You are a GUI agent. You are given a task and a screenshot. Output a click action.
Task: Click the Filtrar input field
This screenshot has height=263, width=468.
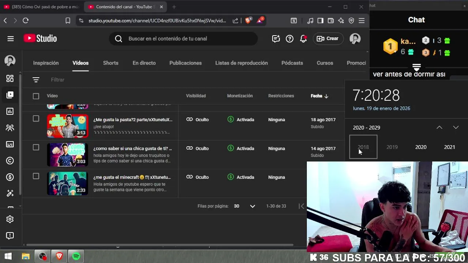pos(57,80)
